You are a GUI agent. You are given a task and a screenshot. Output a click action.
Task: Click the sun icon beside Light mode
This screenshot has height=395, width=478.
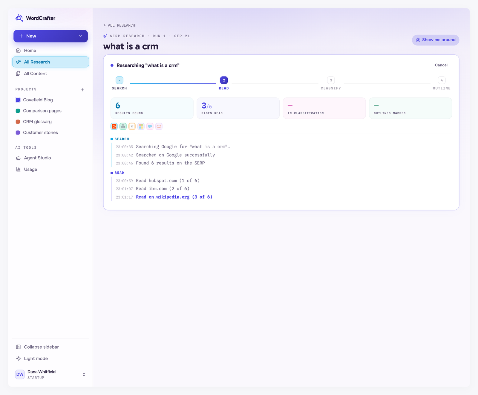point(18,359)
